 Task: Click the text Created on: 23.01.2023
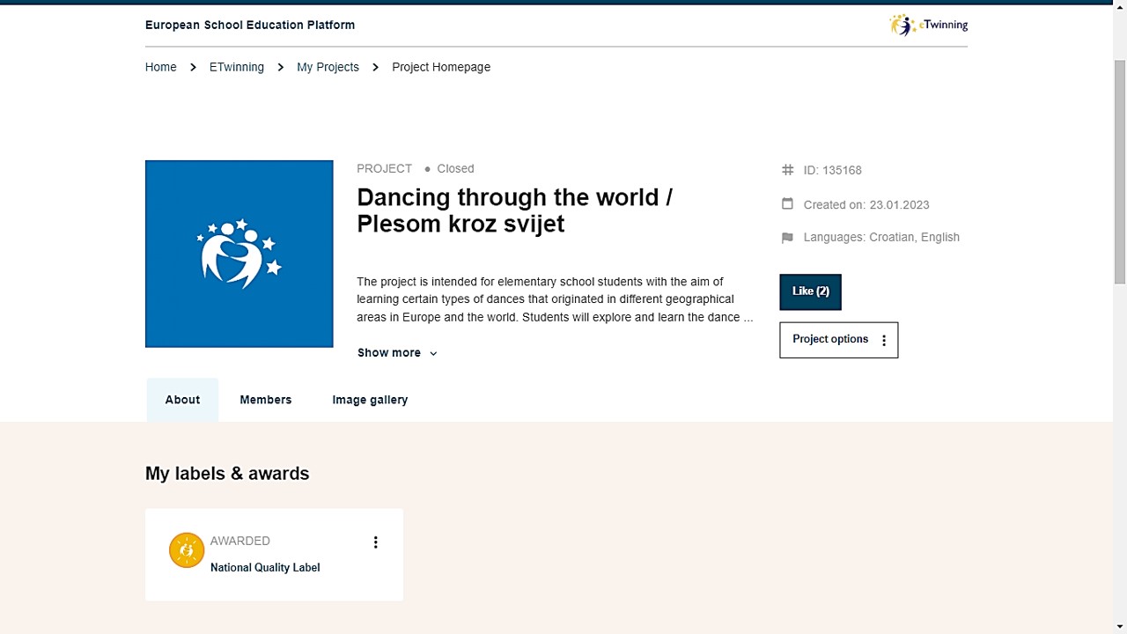pyautogui.click(x=866, y=204)
